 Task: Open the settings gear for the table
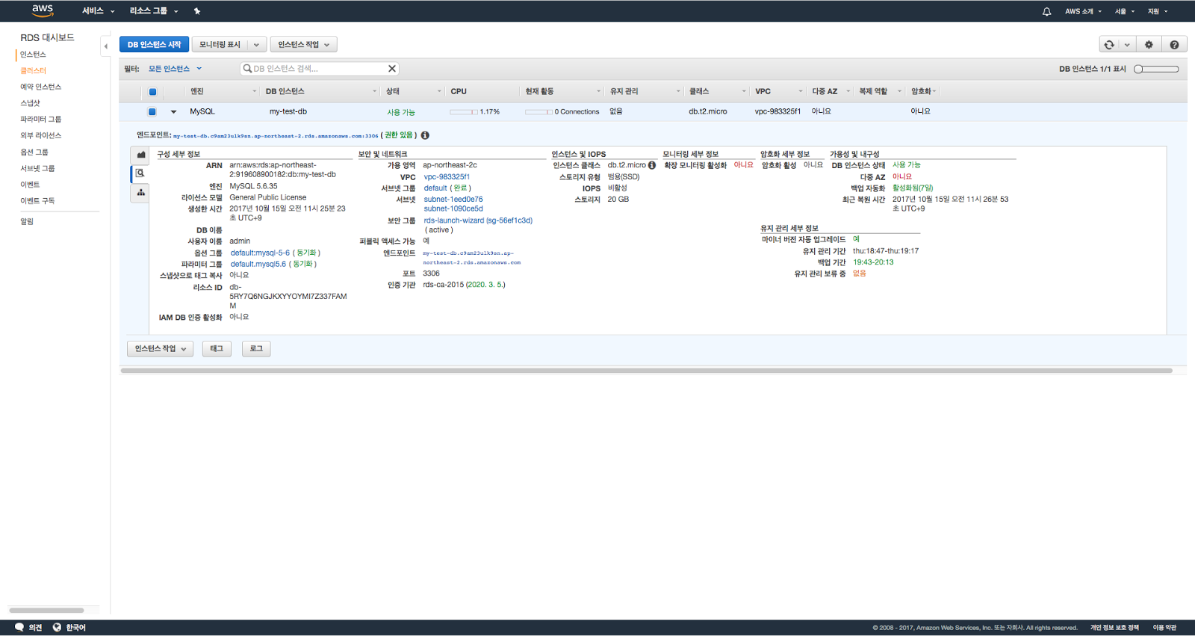click(1149, 45)
